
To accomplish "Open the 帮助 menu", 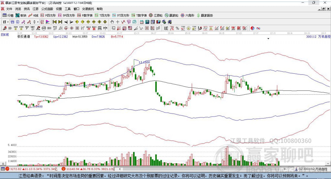I will 100,9.
